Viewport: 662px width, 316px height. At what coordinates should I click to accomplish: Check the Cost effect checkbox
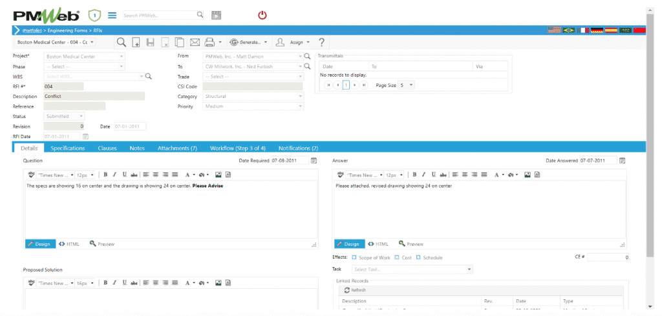pyautogui.click(x=397, y=257)
